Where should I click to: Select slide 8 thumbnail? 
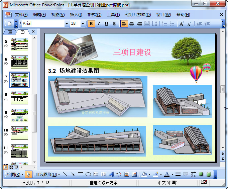point(19,98)
